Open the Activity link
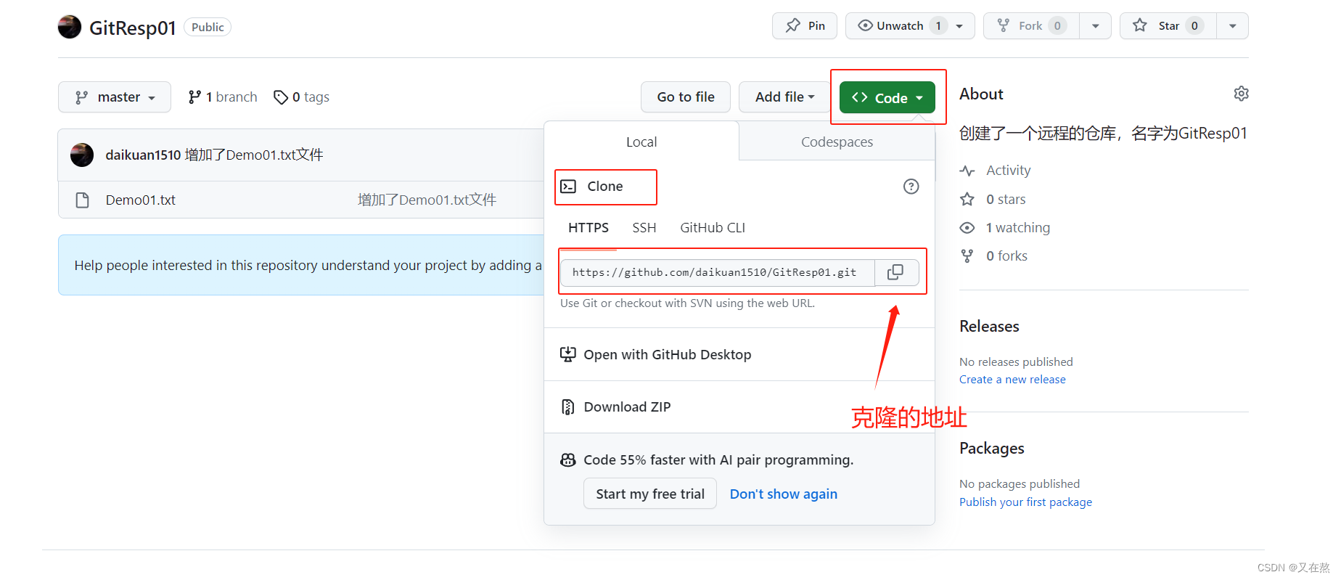Viewport: 1341px width, 580px height. 1008,171
